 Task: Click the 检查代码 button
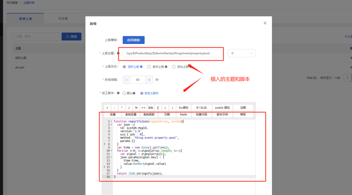pos(202,115)
